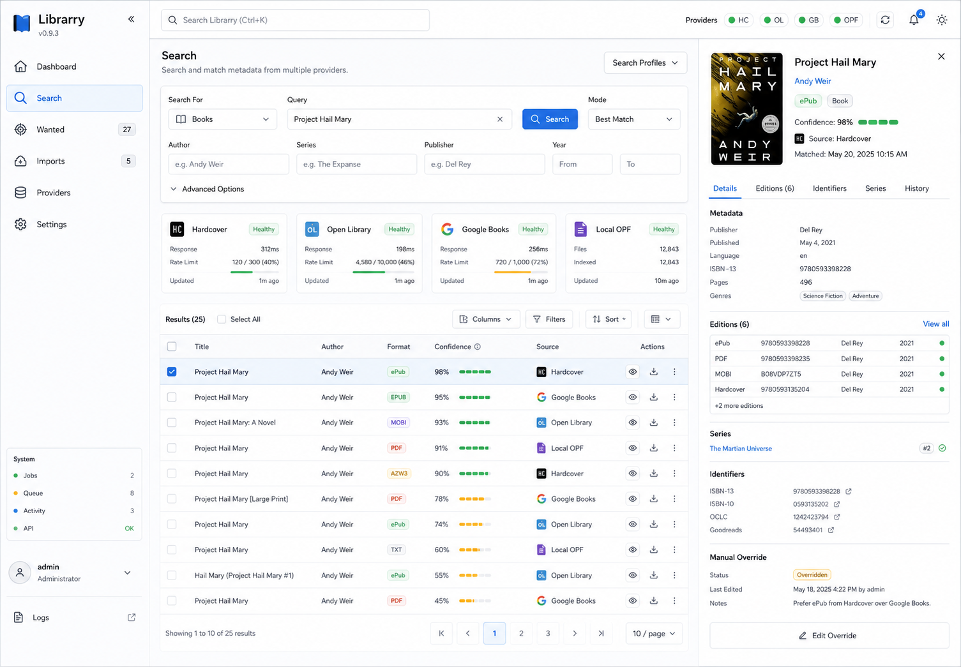Switch to the Identifiers tab
961x667 pixels.
point(829,188)
